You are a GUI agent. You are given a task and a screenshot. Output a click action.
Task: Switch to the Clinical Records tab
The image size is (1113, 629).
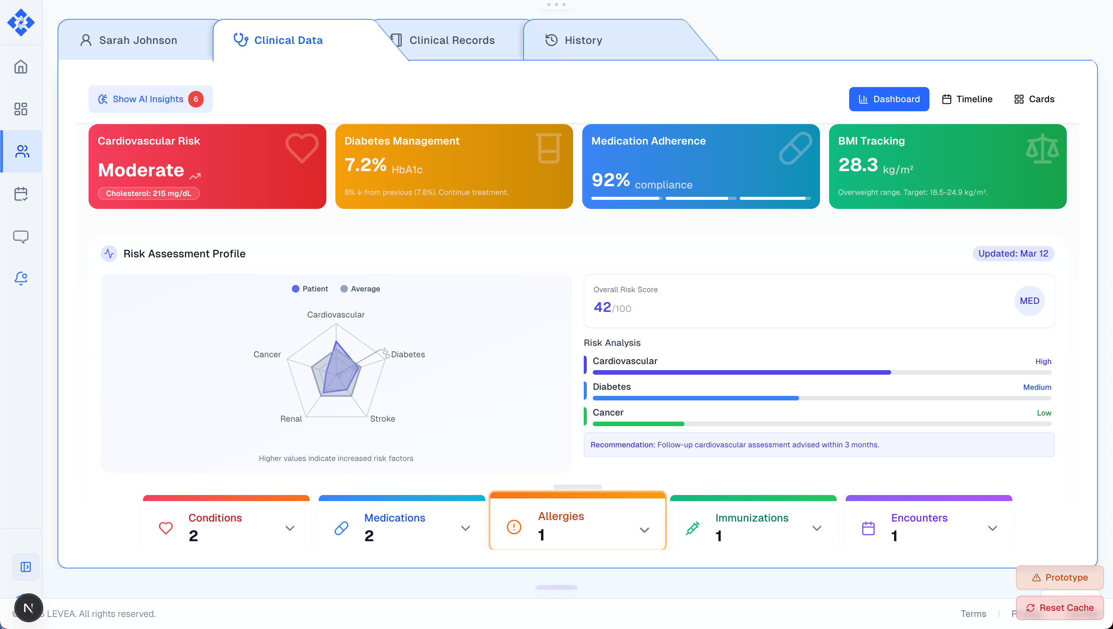pyautogui.click(x=452, y=40)
